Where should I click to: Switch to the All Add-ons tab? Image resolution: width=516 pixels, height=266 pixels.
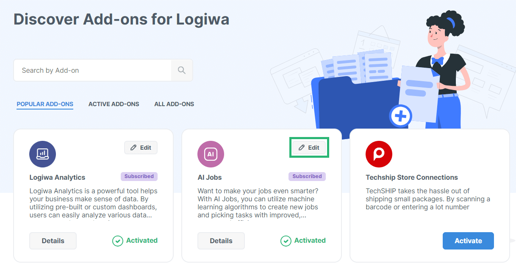point(174,104)
